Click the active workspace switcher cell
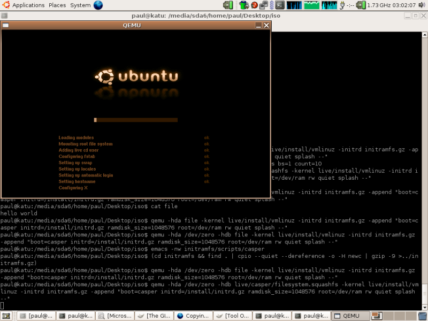The width and height of the screenshot is (428, 321). pyautogui.click(x=377, y=316)
